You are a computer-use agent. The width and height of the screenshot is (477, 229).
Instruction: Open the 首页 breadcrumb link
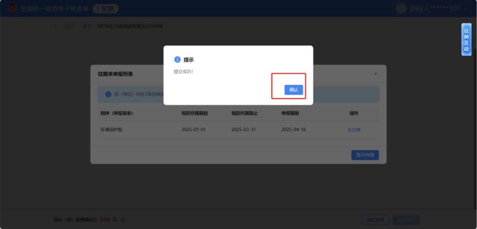87,26
